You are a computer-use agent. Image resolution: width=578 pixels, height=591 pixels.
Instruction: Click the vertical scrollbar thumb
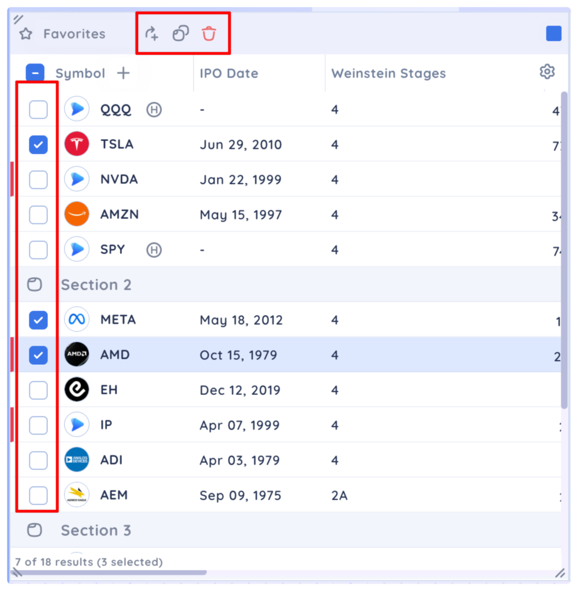564,248
